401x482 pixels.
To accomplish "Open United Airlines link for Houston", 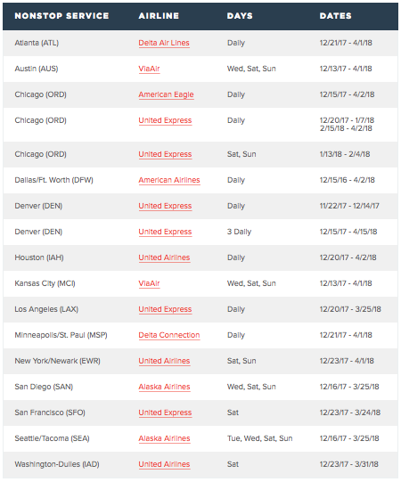I will [x=164, y=257].
